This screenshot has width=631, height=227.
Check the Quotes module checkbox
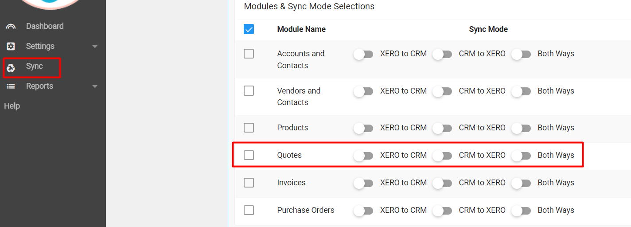pos(249,155)
